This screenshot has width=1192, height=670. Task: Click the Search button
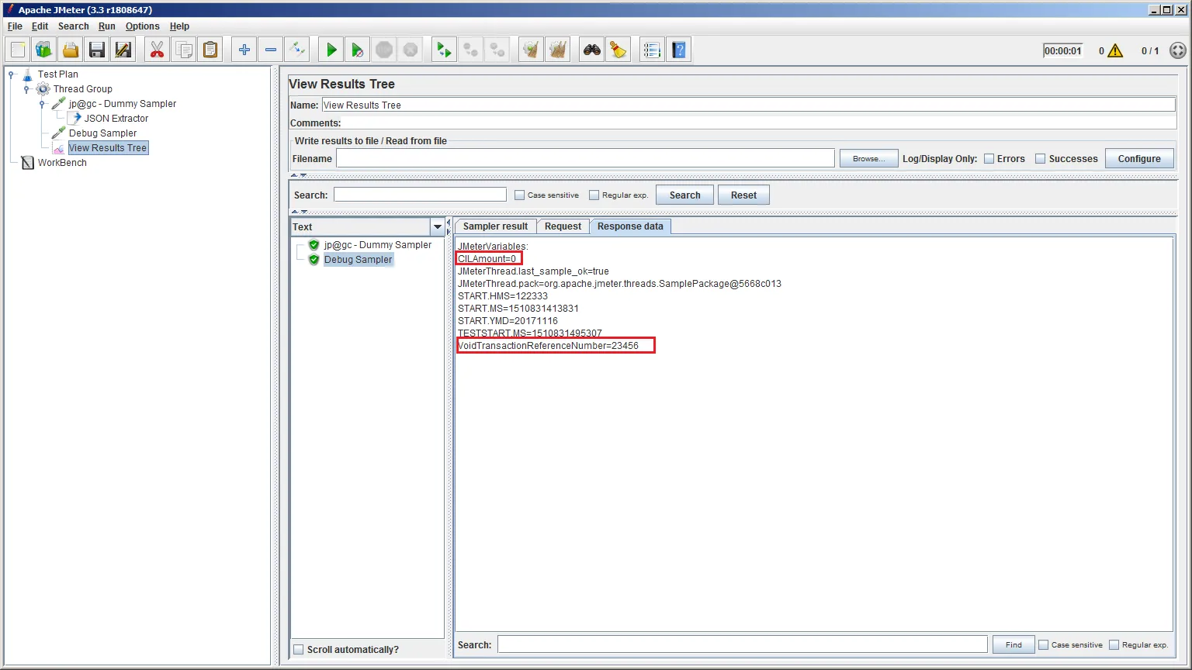[x=684, y=195]
